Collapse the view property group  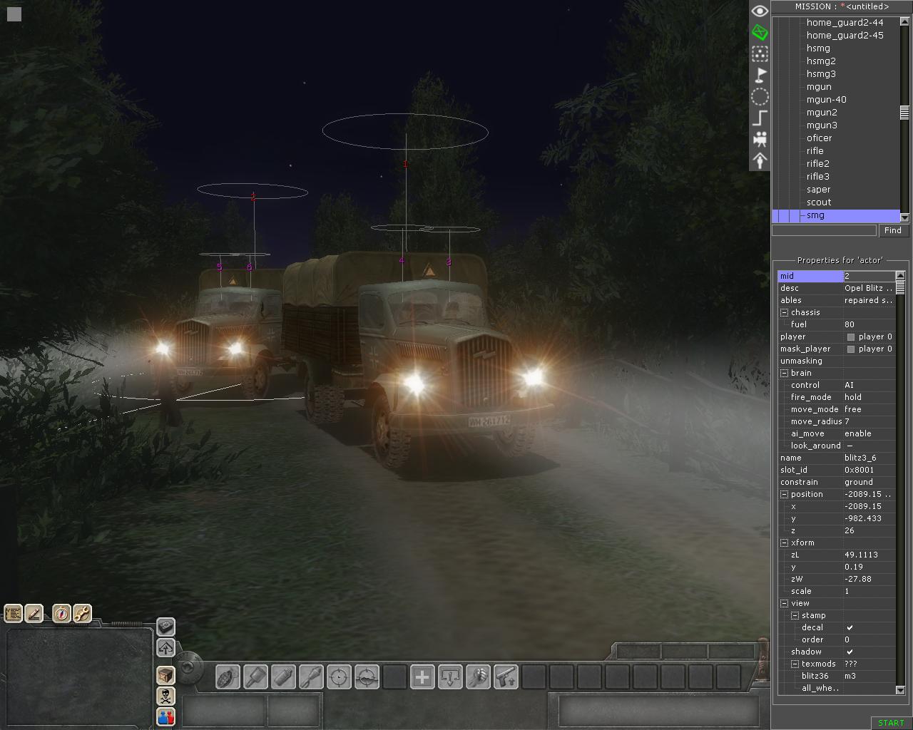coord(784,604)
